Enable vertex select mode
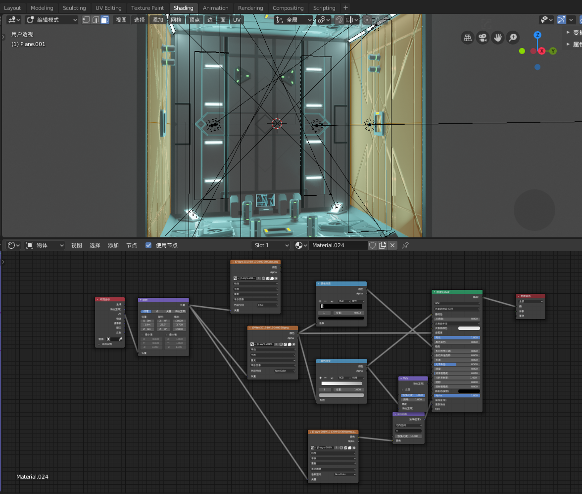 (86, 20)
